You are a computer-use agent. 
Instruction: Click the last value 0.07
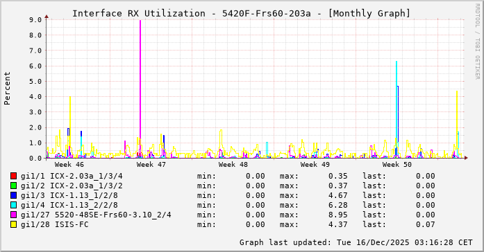pyautogui.click(x=426, y=224)
